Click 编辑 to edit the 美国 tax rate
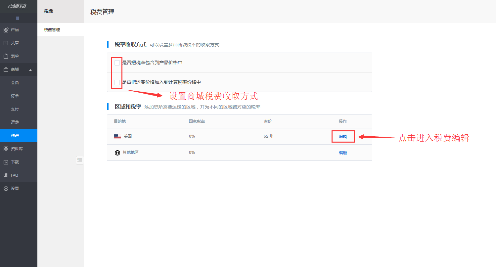This screenshot has height=267, width=496. [x=343, y=136]
